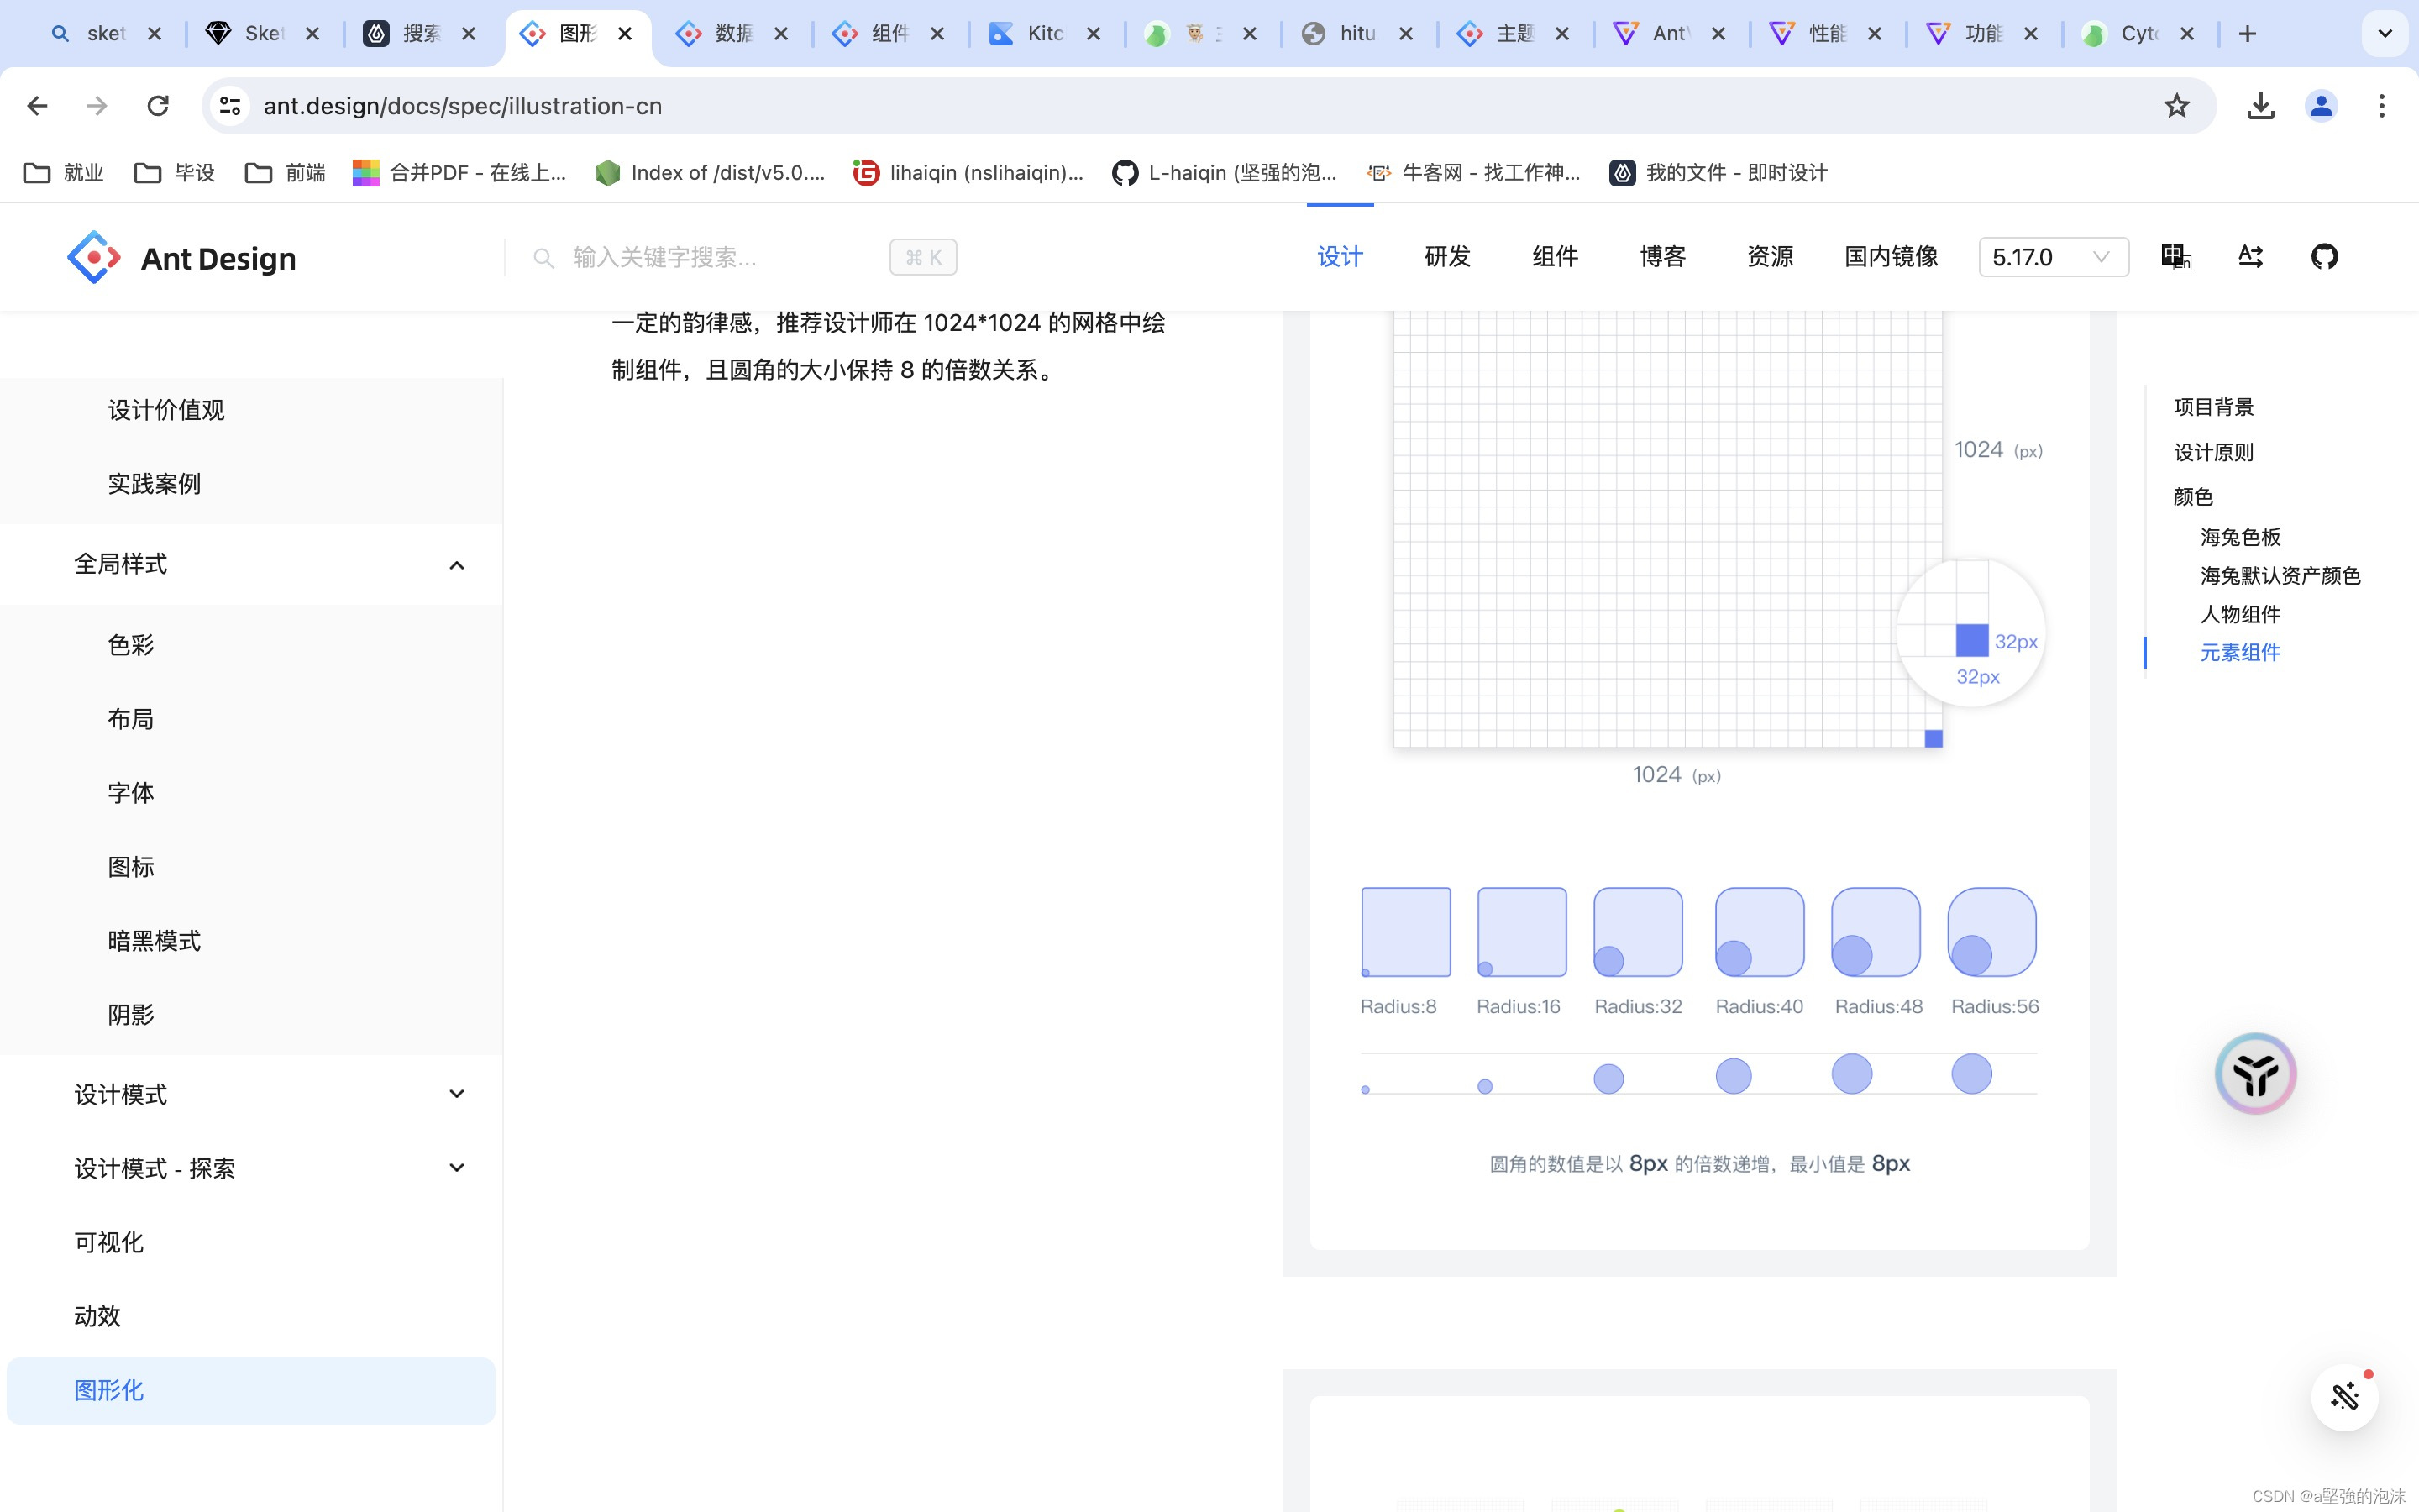Open the 布局 sidebar item
This screenshot has width=2419, height=1512.
251,719
